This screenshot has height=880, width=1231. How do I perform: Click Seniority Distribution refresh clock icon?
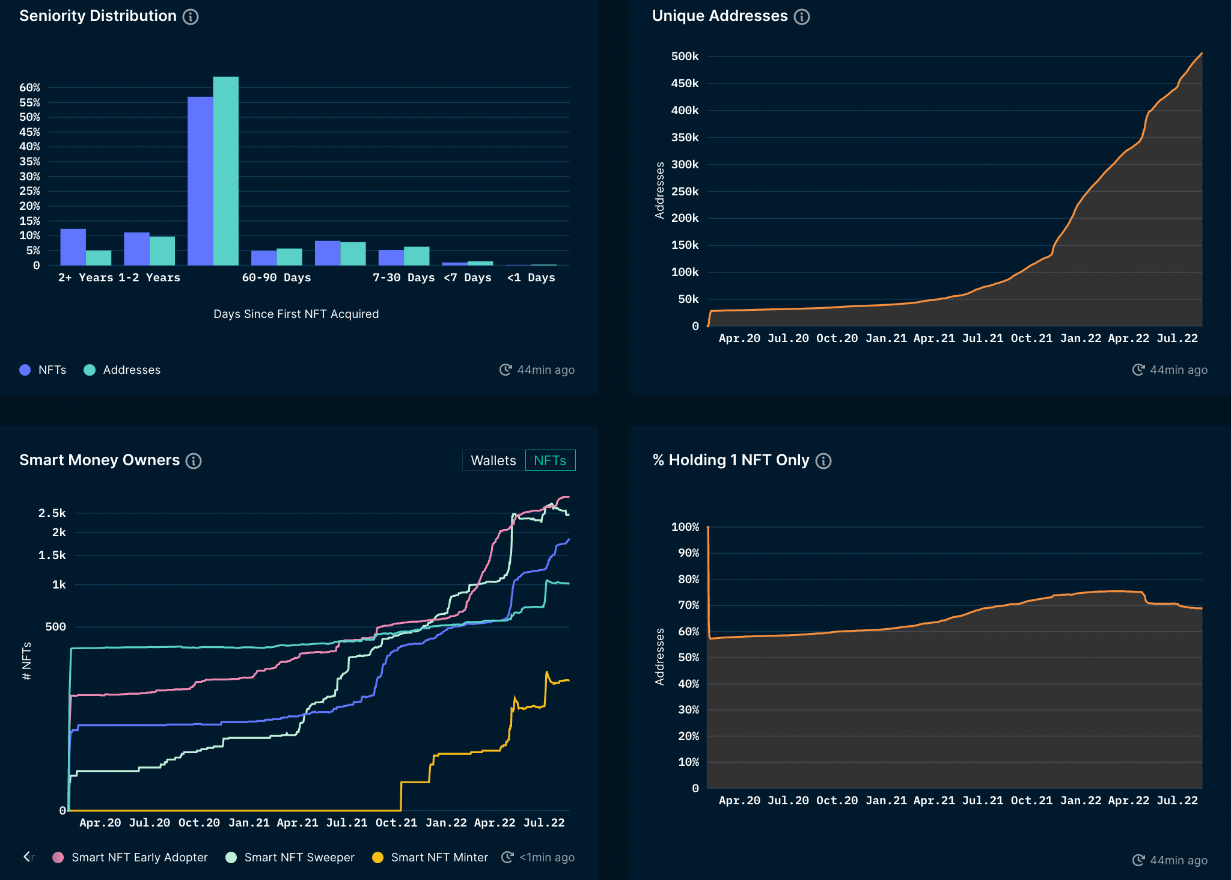(x=506, y=370)
